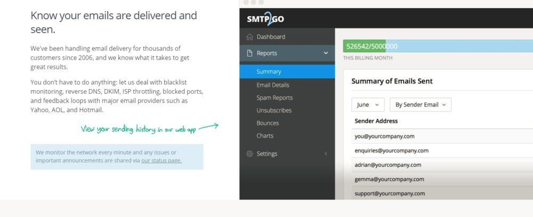Screen dimensions: 533x217
Task: Click the Dashboard home icon
Action: pos(249,37)
